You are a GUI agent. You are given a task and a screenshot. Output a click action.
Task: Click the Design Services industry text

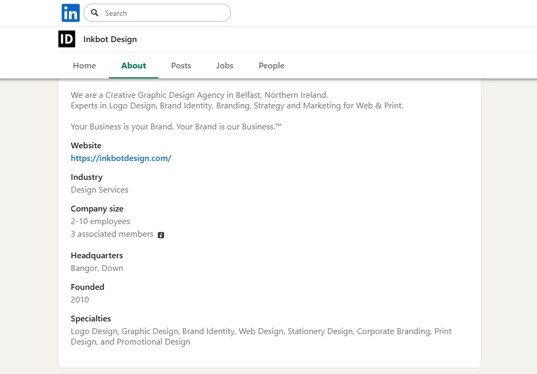coord(99,189)
